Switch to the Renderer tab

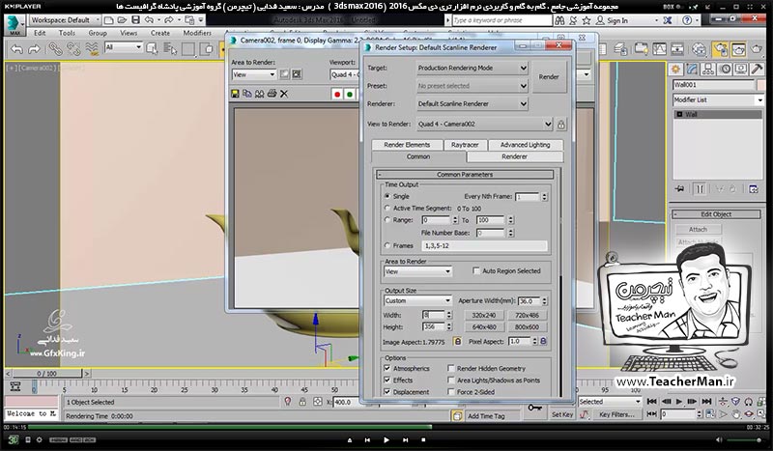point(514,156)
